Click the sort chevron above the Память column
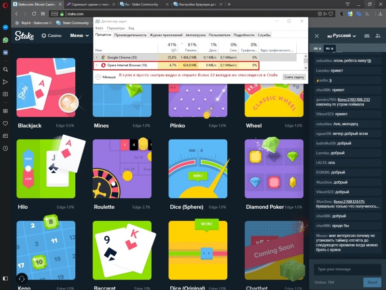This screenshot has height=290, width=386. (x=182, y=43)
